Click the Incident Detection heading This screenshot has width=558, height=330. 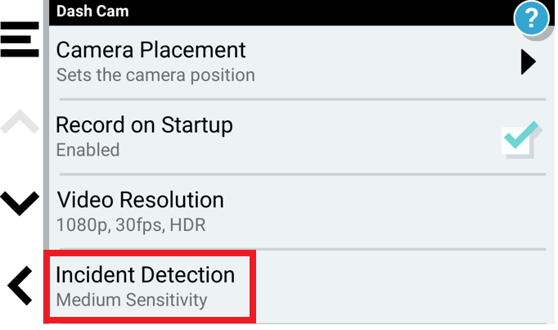click(145, 275)
